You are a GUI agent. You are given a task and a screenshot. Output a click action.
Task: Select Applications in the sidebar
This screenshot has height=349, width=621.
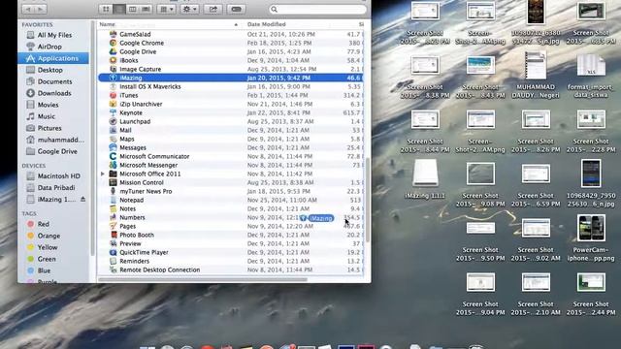click(53, 58)
